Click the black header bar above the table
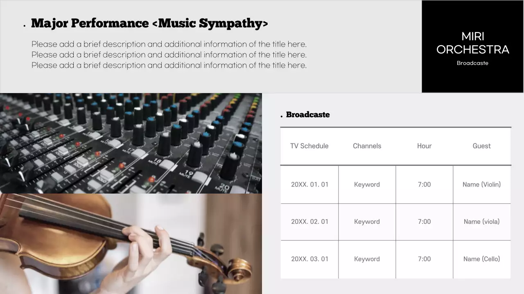 [x=395, y=127]
